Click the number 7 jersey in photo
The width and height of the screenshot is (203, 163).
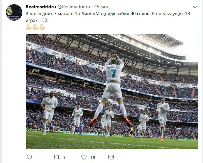(x=113, y=73)
